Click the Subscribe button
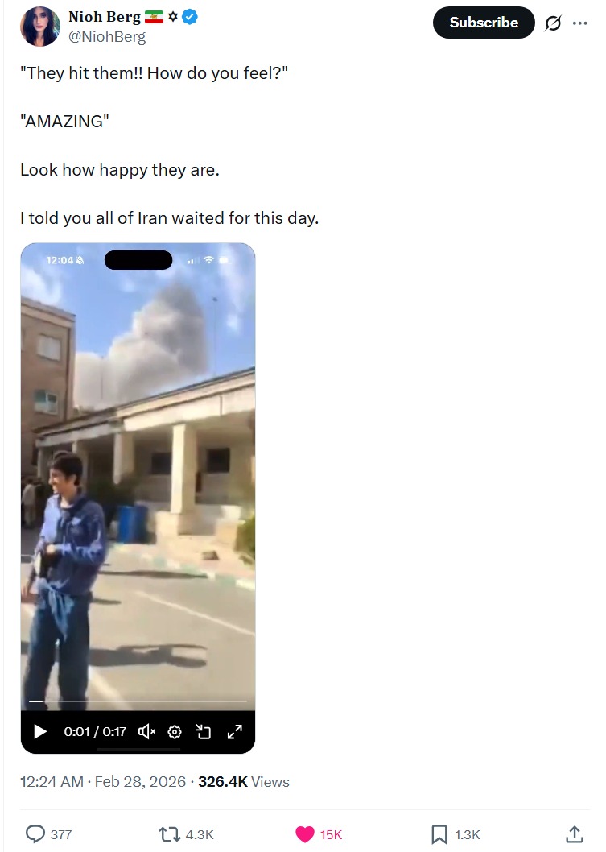 (484, 23)
